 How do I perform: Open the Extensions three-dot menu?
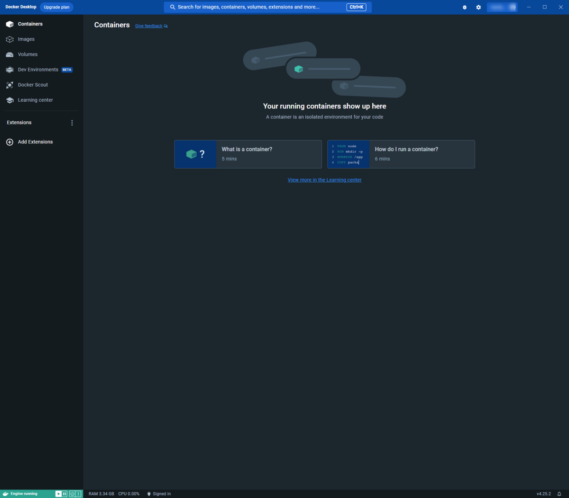pos(72,123)
